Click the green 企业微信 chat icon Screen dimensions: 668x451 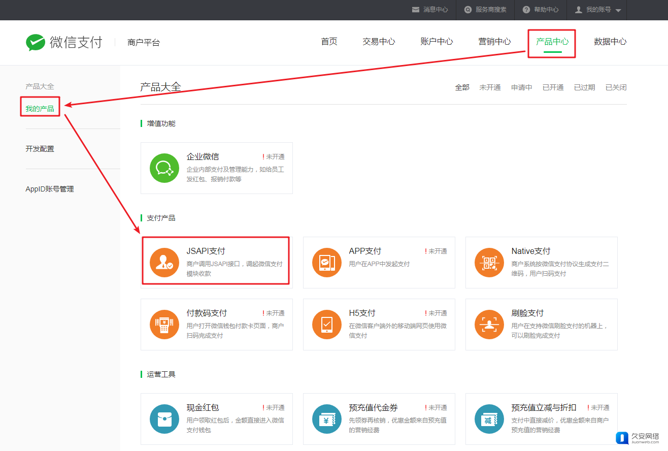coord(164,168)
